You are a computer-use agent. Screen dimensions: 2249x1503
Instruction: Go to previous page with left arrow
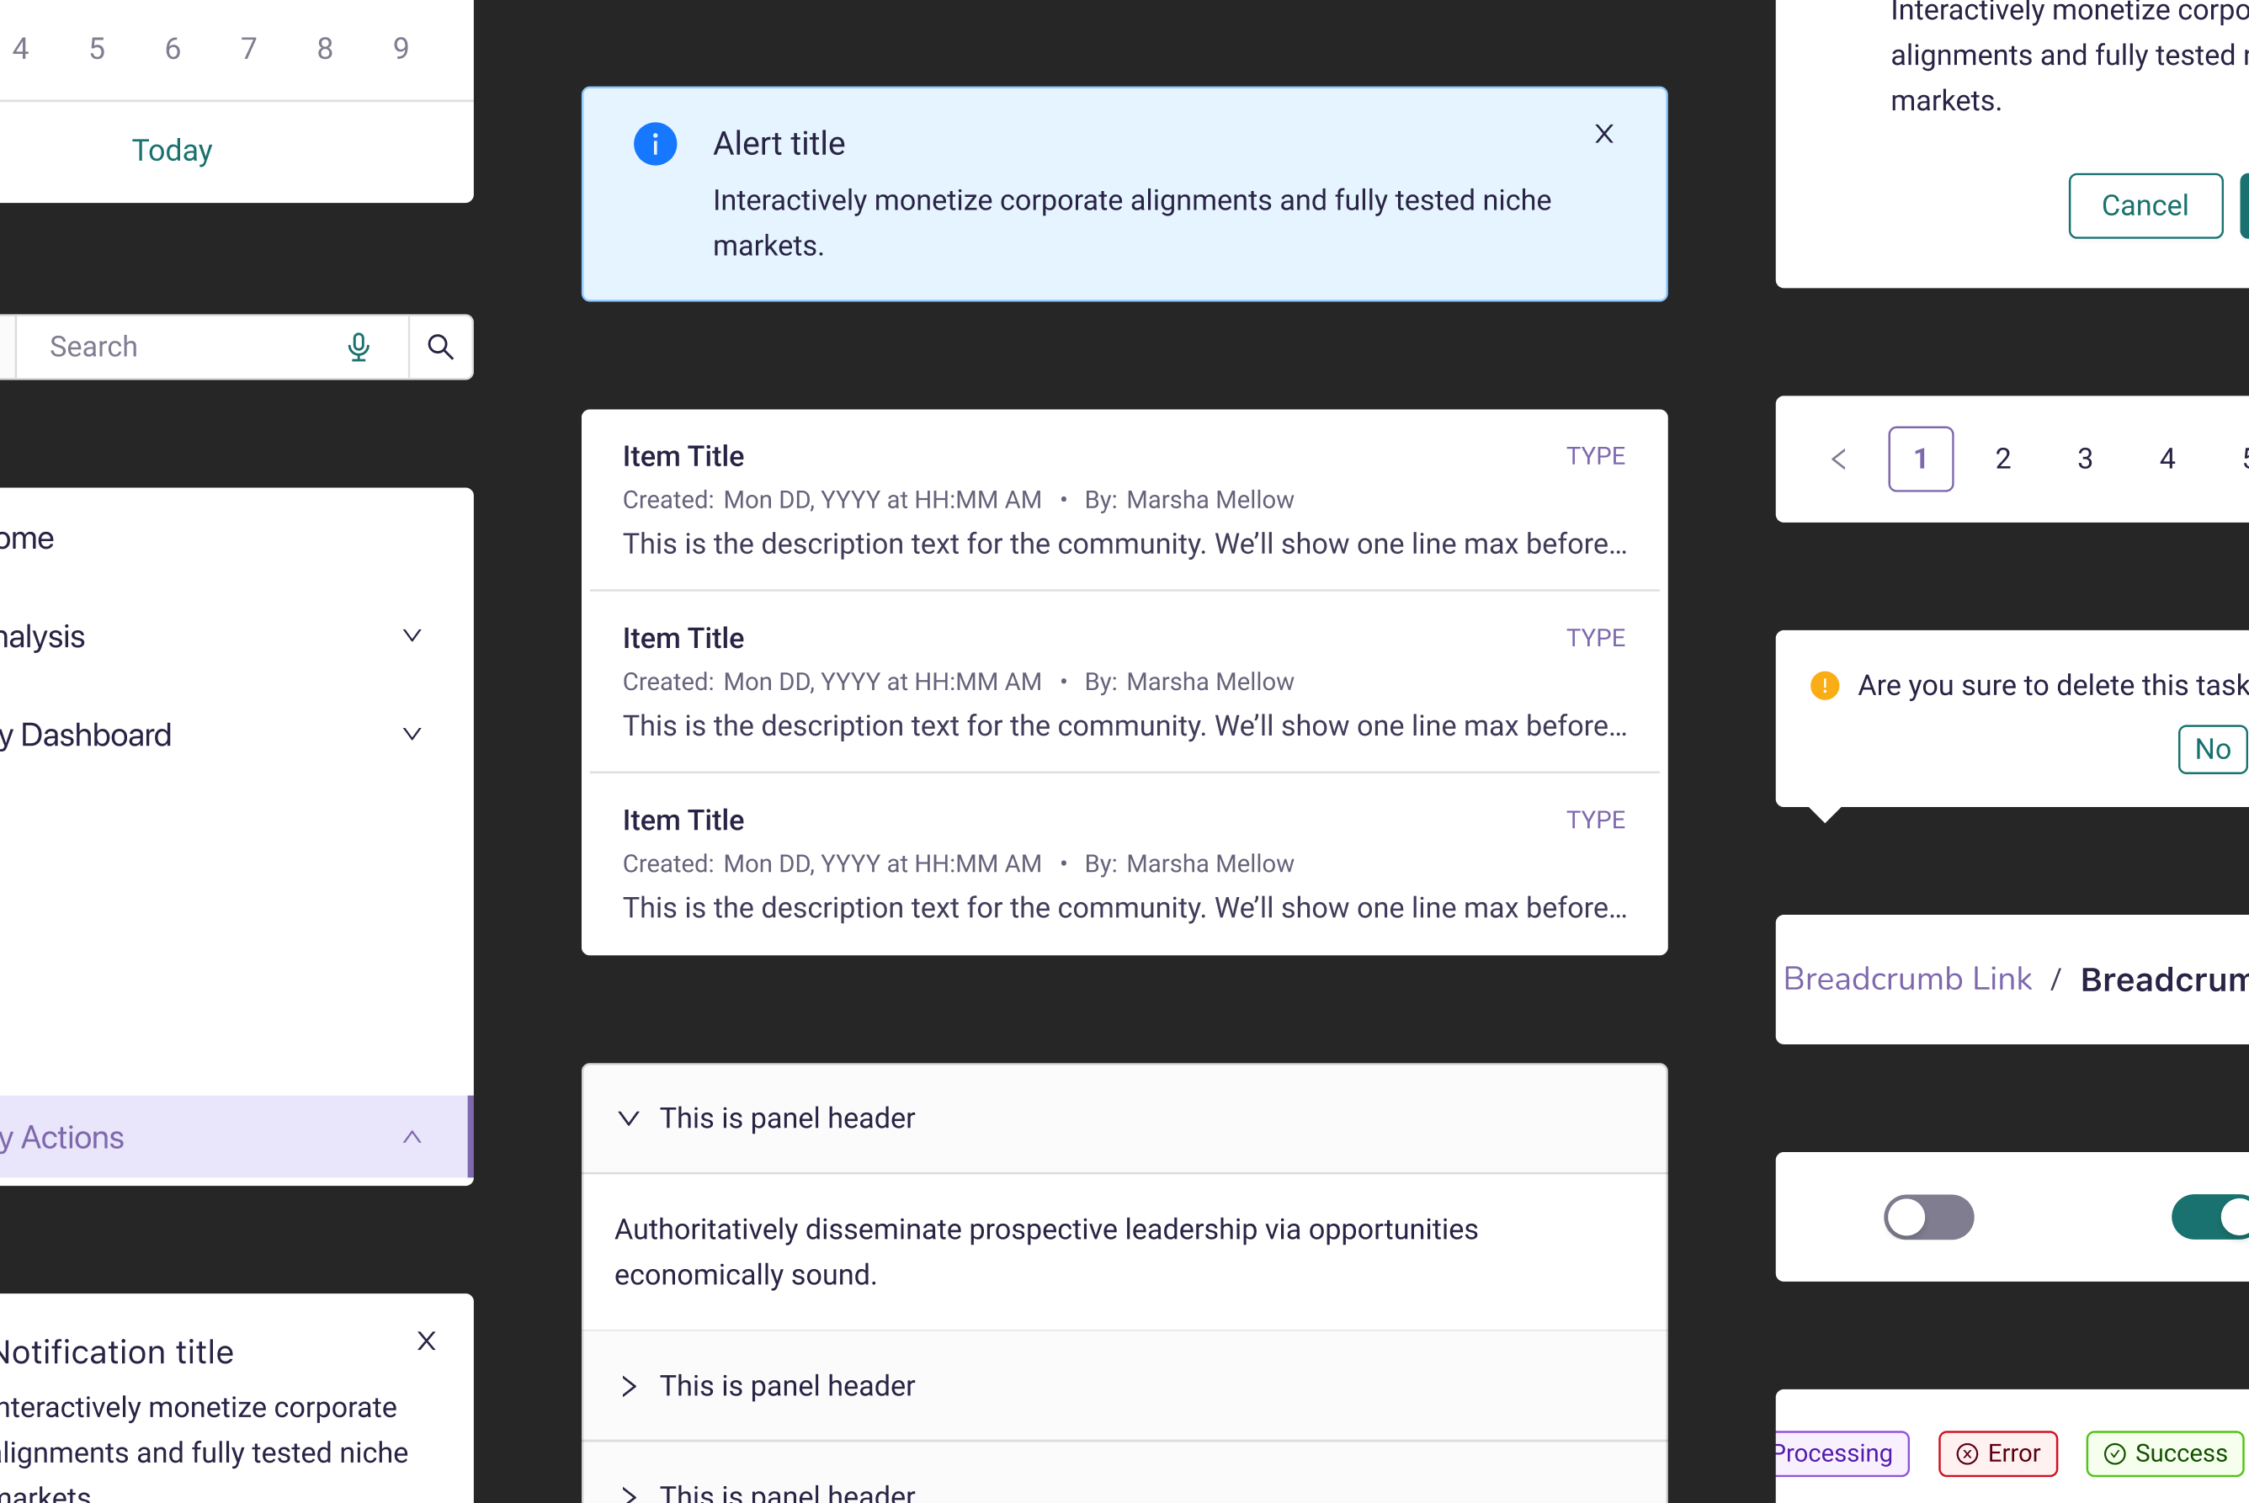(x=1837, y=459)
